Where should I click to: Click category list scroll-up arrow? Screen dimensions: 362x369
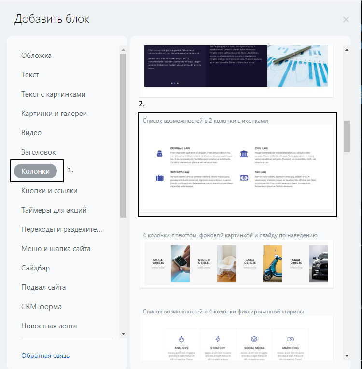[x=123, y=50]
